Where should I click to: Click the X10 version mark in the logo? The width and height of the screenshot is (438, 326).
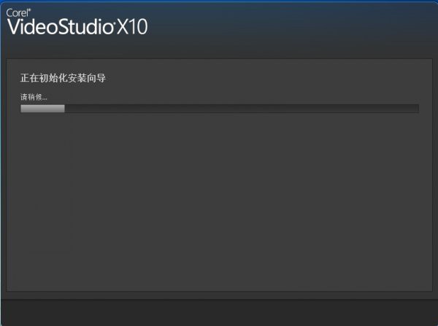pyautogui.click(x=132, y=27)
